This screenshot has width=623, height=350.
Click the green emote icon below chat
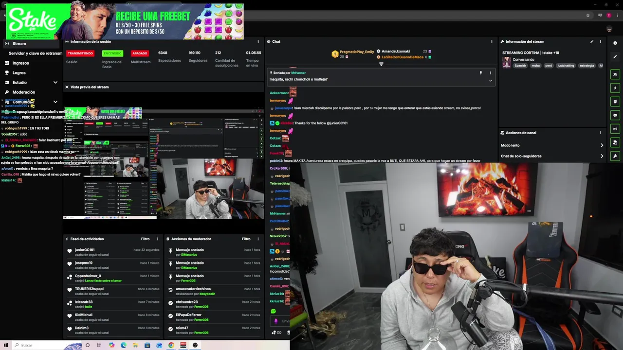(x=273, y=311)
